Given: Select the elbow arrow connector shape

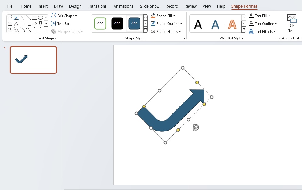Looking at the screenshot, I should tap(28, 24).
